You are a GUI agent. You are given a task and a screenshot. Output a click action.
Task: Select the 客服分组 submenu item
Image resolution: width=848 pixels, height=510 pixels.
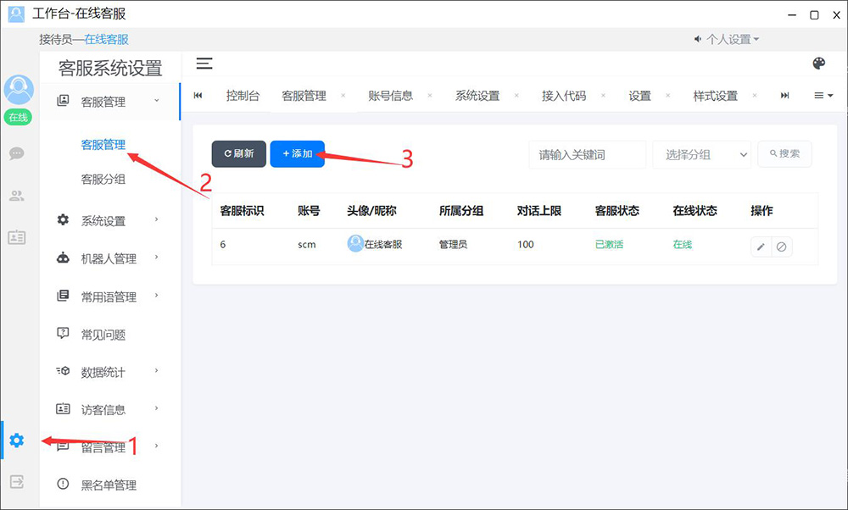tap(103, 179)
